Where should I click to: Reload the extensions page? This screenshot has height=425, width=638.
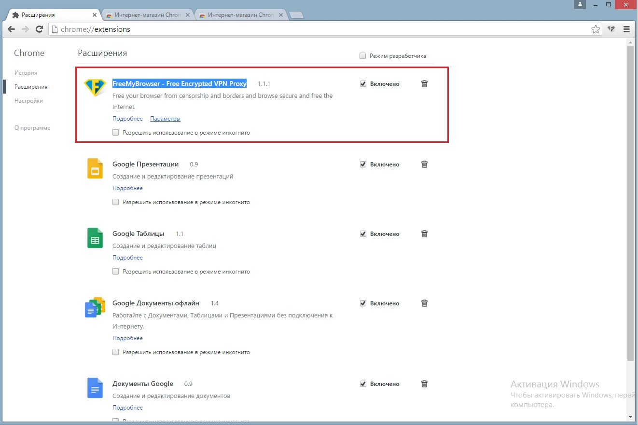[x=40, y=29]
